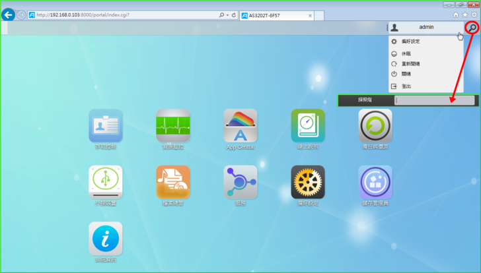Choose 登出 (log out) from the admin menu

pyautogui.click(x=406, y=86)
